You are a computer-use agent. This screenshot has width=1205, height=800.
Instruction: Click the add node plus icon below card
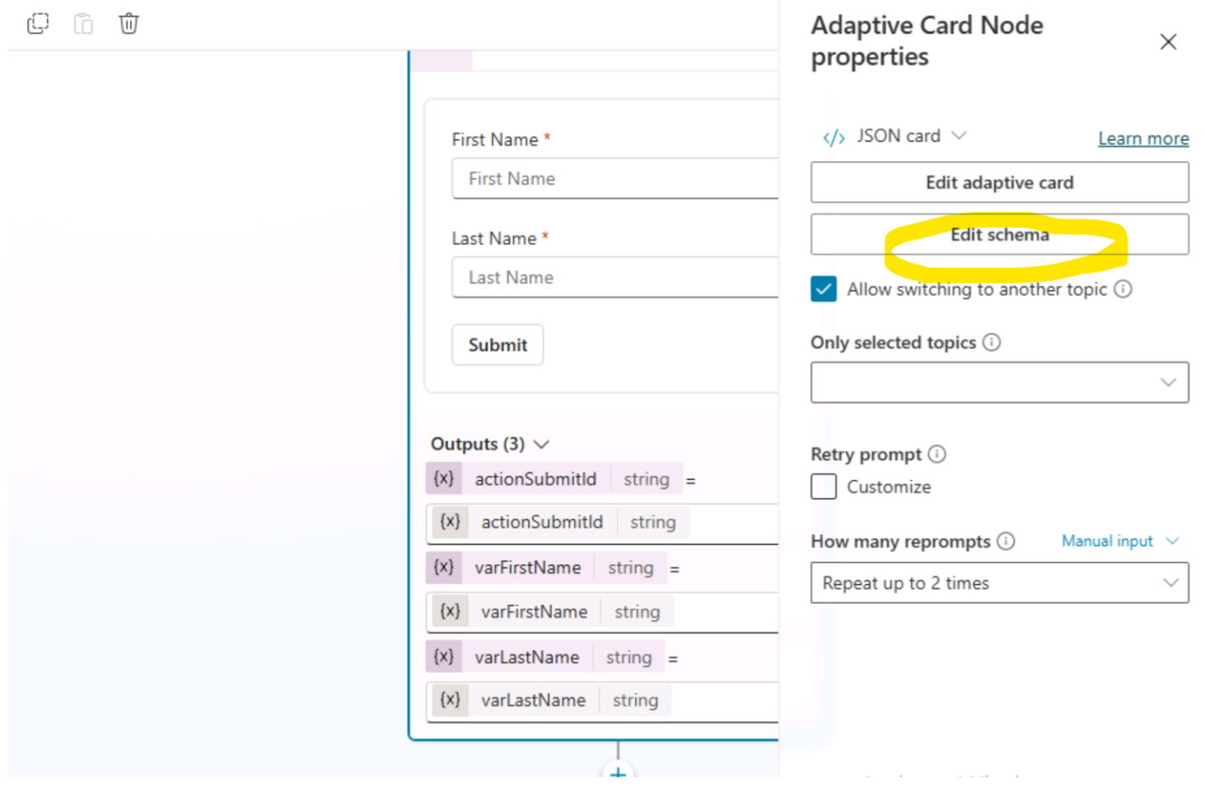(x=618, y=774)
